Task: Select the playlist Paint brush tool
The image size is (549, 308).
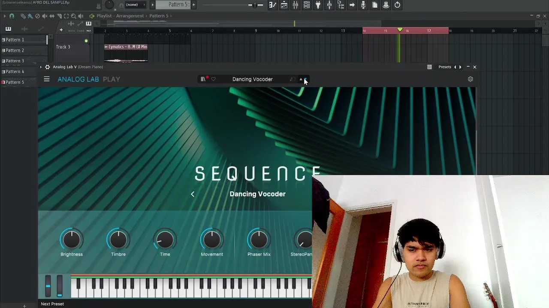Action: [x=30, y=16]
